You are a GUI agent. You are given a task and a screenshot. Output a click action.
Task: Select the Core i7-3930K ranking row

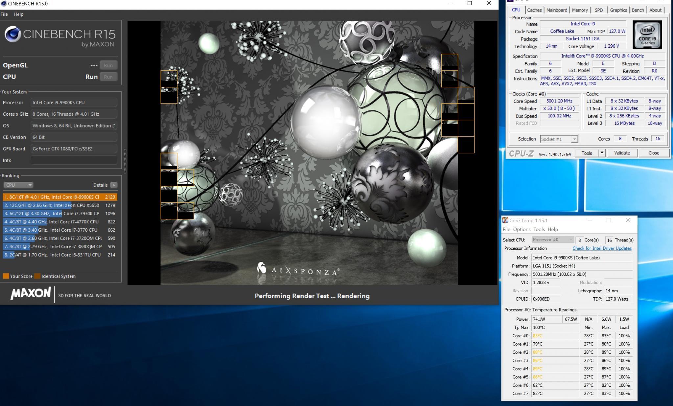pyautogui.click(x=60, y=214)
